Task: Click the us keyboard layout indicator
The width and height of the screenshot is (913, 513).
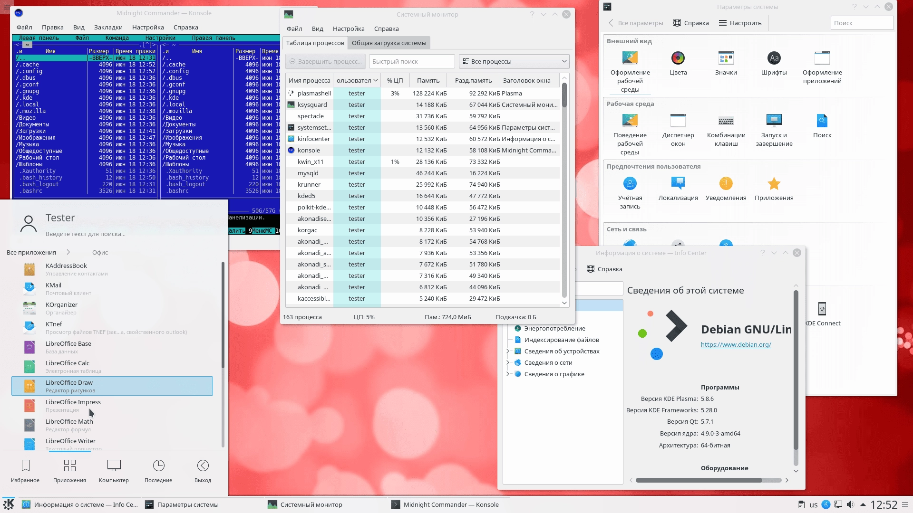Action: click(x=814, y=505)
